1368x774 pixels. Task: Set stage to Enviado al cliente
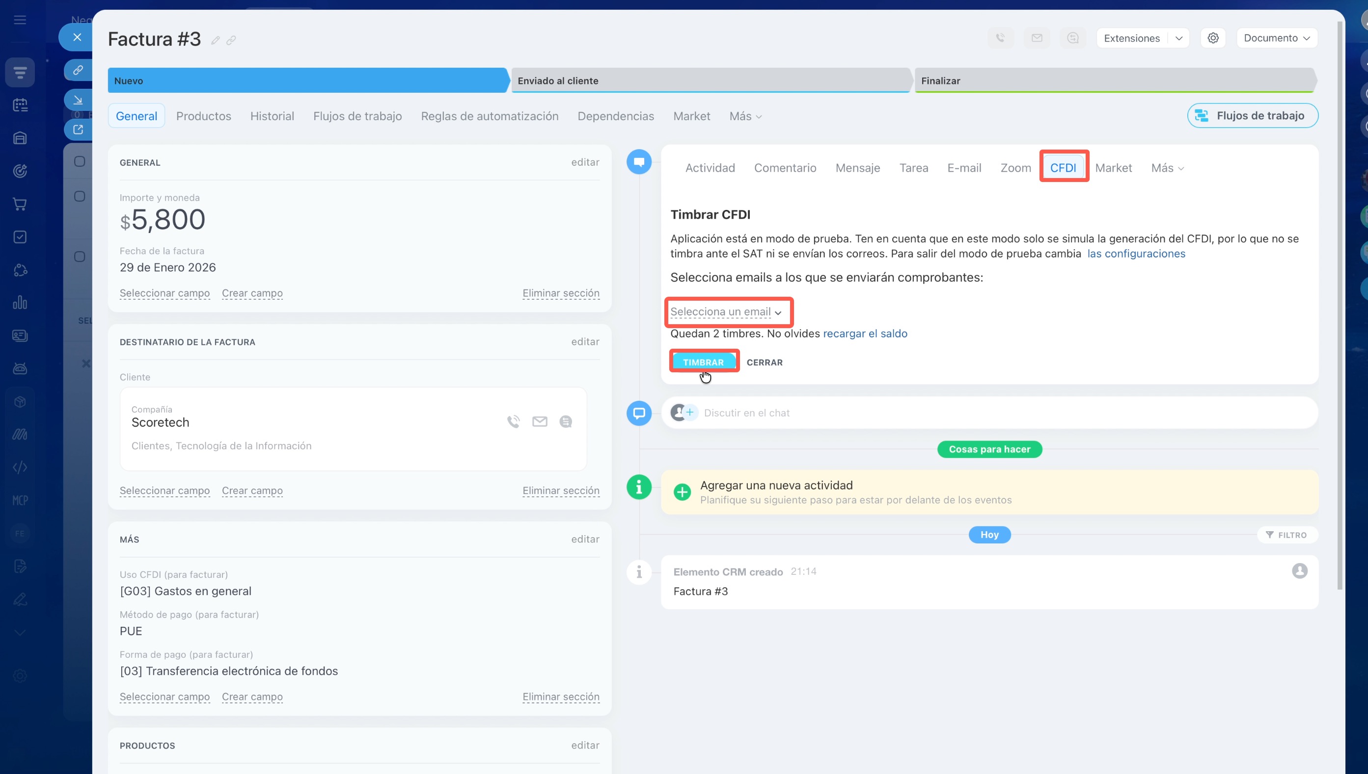(x=711, y=81)
